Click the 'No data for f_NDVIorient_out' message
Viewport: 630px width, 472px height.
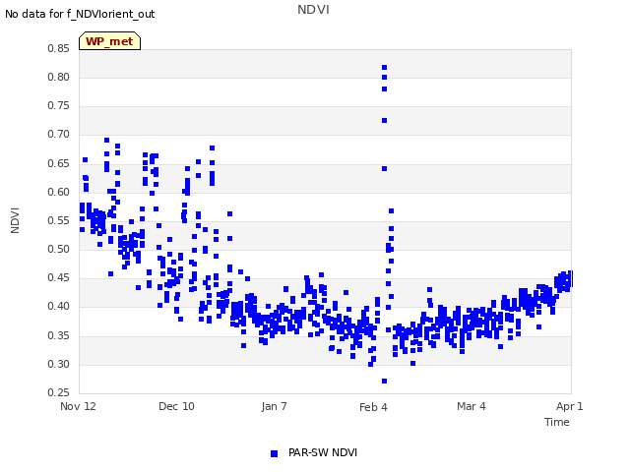(x=80, y=14)
